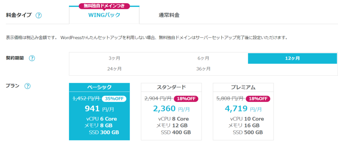Click help icon next to 契約期間
Viewport: 338px width, 143px height.
[32, 58]
